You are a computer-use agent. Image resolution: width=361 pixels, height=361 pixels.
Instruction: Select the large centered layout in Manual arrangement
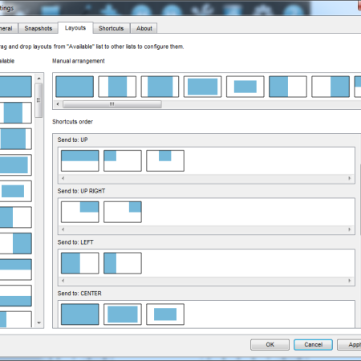point(203,87)
